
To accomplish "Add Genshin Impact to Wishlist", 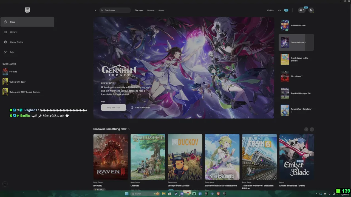I will pos(140,108).
